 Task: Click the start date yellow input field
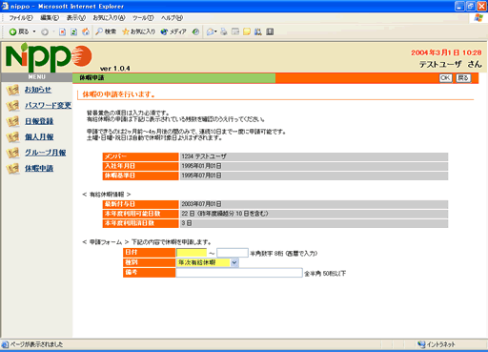pos(192,253)
